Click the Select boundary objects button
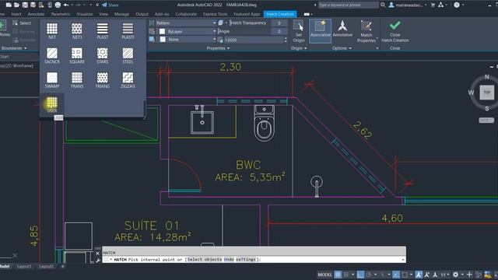The height and width of the screenshot is (280, 498). tap(22, 23)
